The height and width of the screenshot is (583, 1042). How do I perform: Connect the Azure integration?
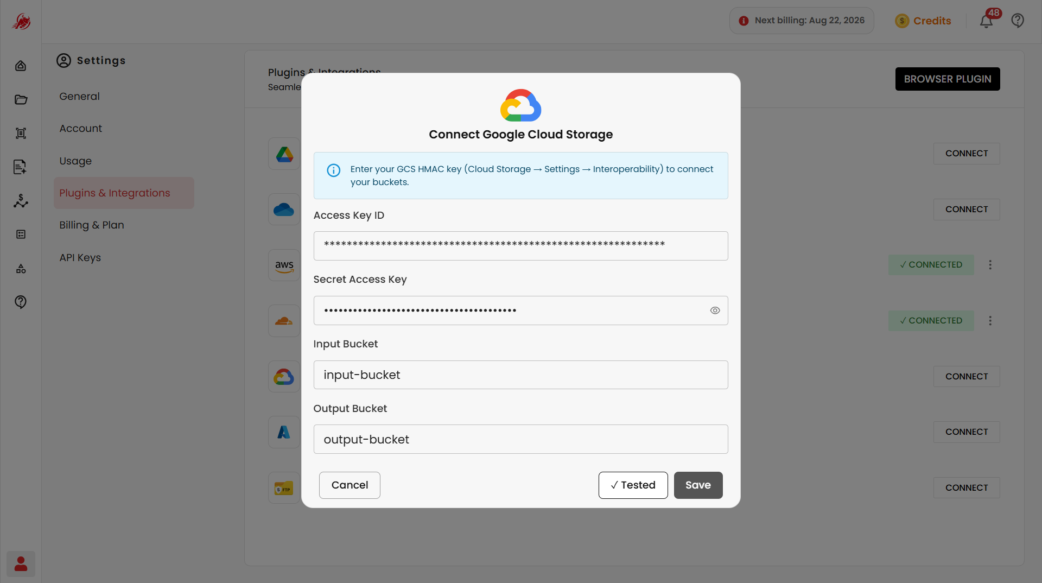click(x=967, y=432)
